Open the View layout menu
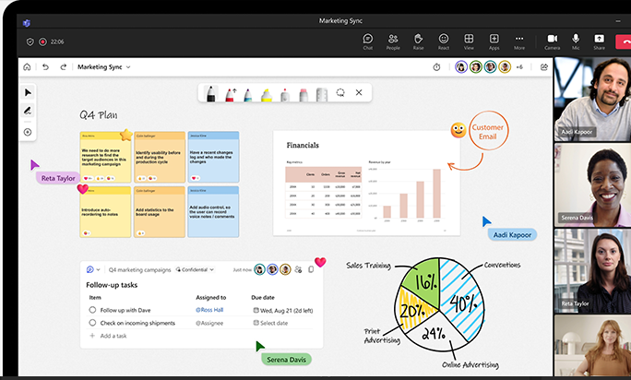631x380 pixels. [x=469, y=40]
